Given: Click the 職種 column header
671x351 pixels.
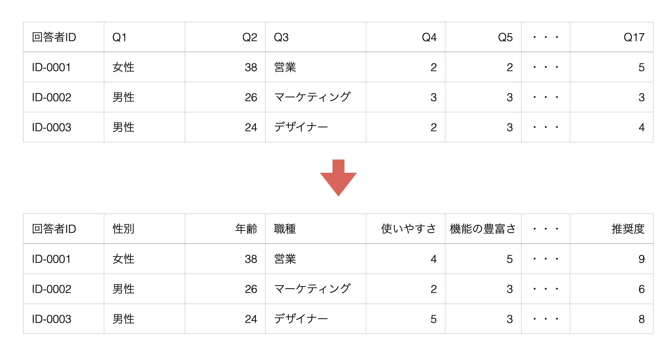Looking at the screenshot, I should pos(315,229).
